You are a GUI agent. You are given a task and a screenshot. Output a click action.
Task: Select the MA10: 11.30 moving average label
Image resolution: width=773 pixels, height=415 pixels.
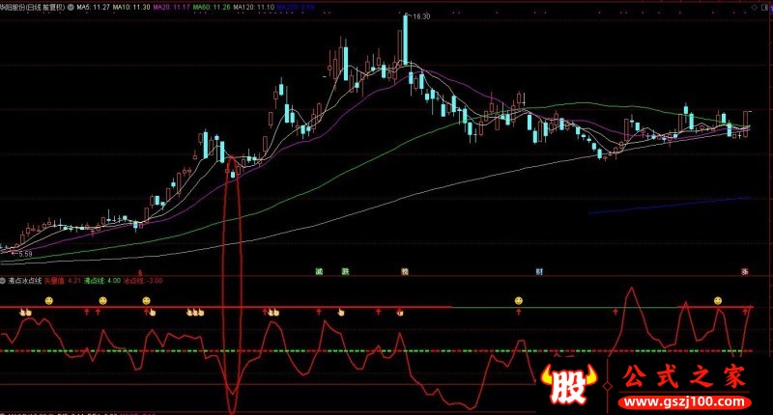click(131, 8)
